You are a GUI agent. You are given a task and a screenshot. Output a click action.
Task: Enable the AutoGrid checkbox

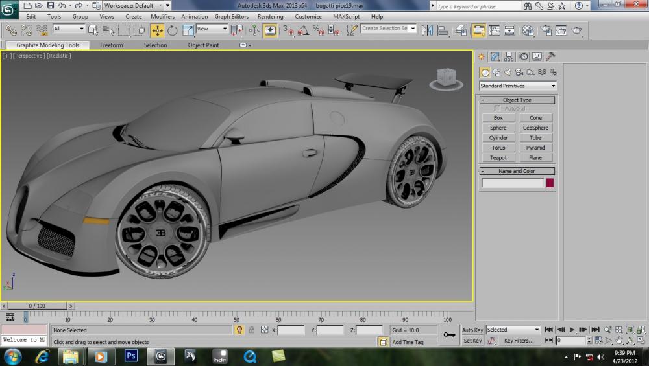click(x=497, y=108)
